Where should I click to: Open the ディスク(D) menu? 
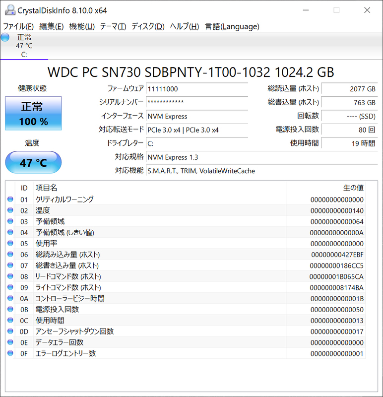pos(147,26)
